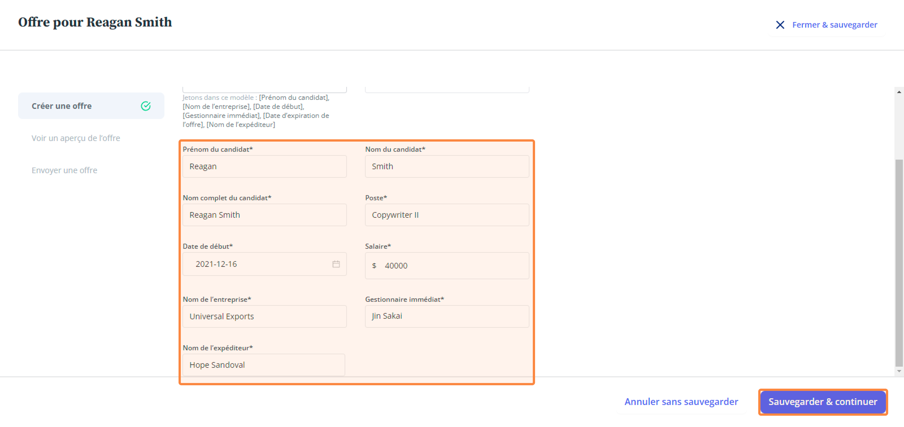Image resolution: width=904 pixels, height=427 pixels.
Task: Open Voir un aperçu de l'offre step
Action: (76, 138)
